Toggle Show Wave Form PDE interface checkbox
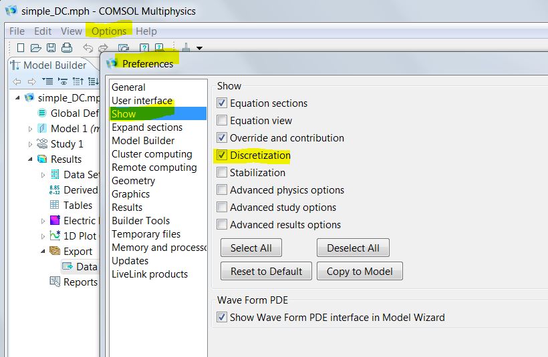 point(222,317)
